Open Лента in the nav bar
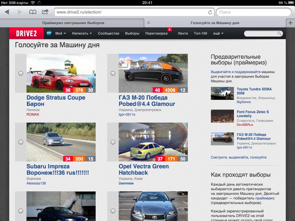The image size is (295, 221). point(183,33)
